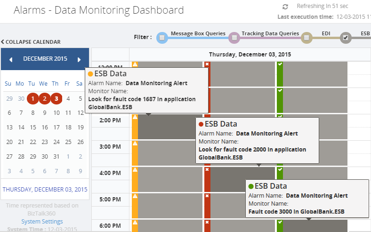371x232 pixels.
Task: Click the refresh icon near Refreshing timer
Action: point(285,7)
